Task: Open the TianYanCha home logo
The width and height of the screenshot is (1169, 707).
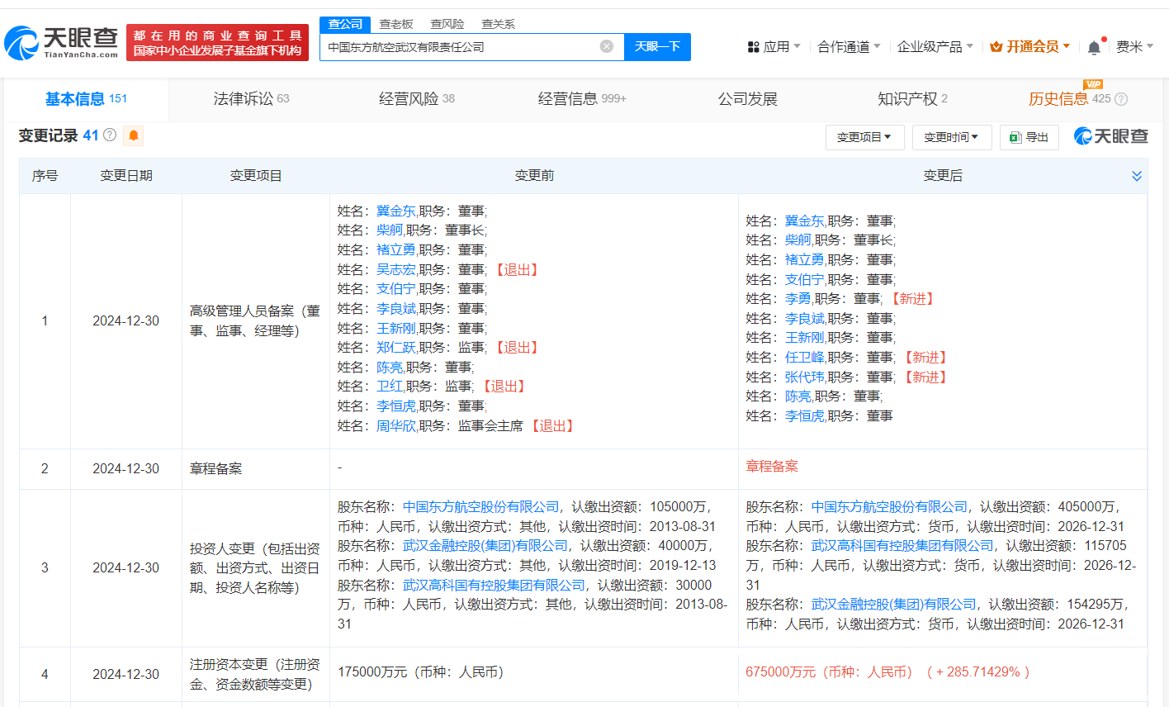Action: (62, 41)
